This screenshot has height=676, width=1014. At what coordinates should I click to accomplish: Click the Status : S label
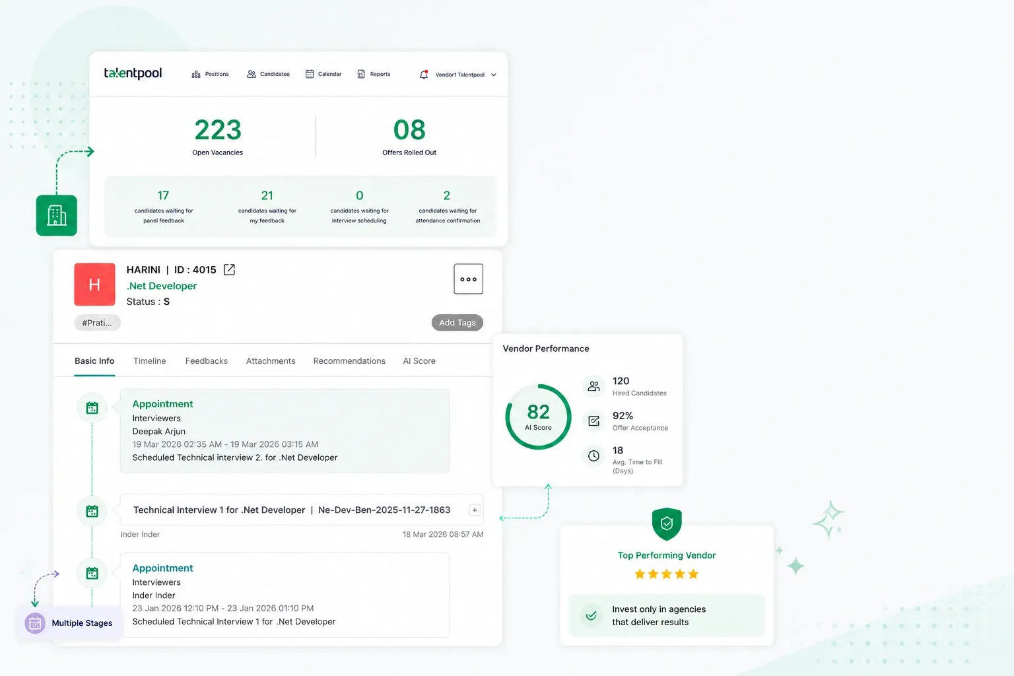click(148, 302)
